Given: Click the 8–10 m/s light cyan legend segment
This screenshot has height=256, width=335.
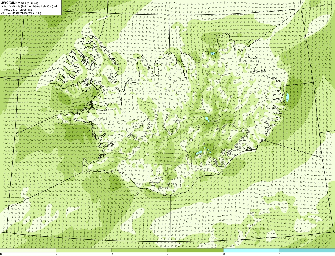Looking at the screenshot, I should coord(251,251).
